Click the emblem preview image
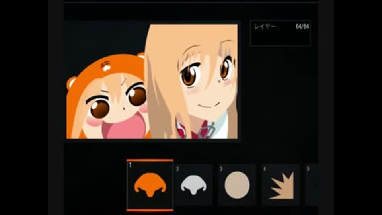Screen dimensions: 382x215 click(x=152, y=81)
